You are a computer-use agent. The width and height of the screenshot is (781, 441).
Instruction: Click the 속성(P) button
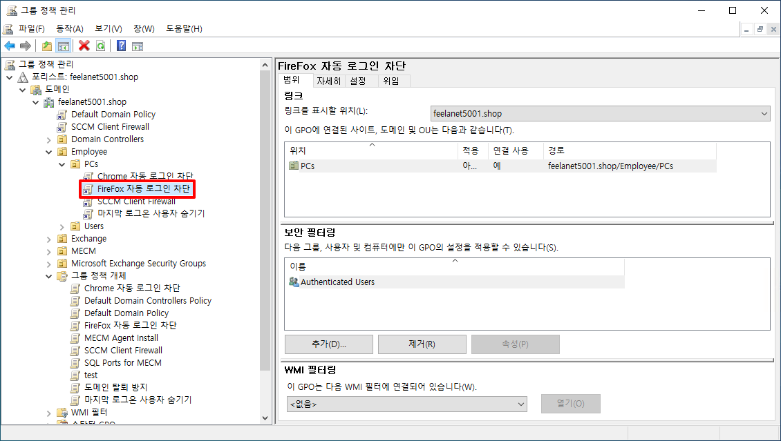[516, 344]
